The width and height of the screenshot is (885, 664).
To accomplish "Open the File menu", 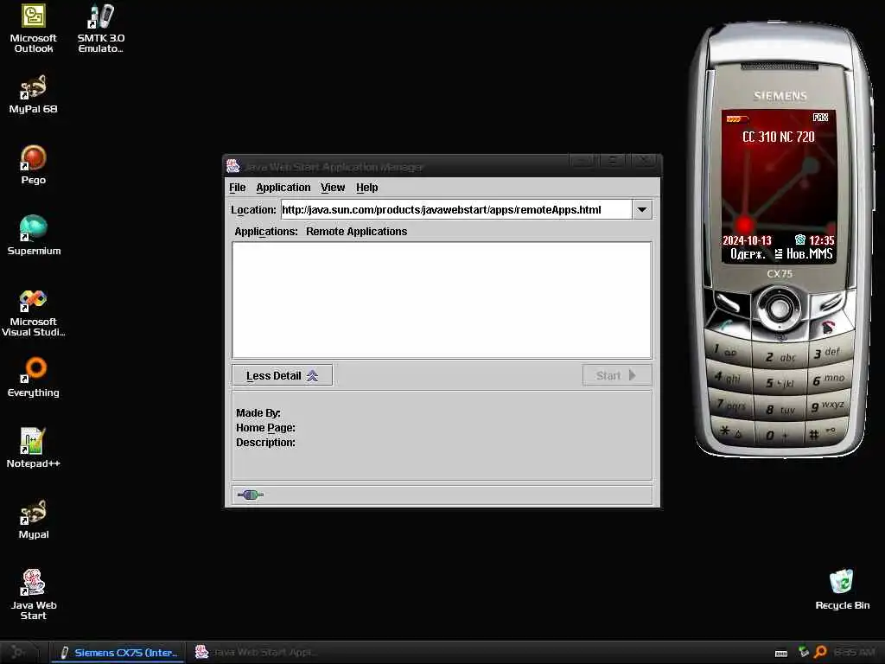I will (x=237, y=188).
